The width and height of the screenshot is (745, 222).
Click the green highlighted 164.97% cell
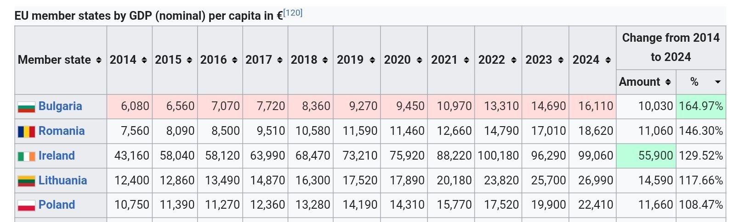click(700, 106)
